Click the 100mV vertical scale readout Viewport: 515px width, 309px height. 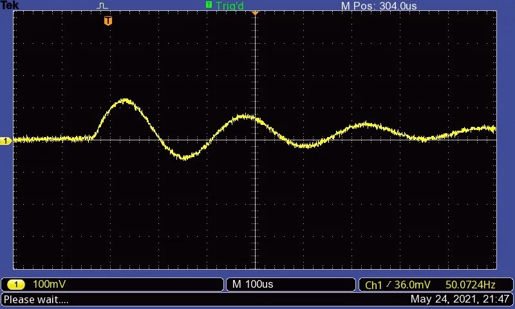(50, 285)
